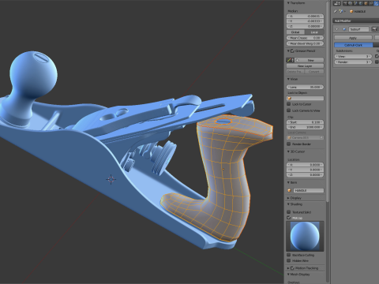
Task: Apply the Subsurf modifier
Action: coord(353,38)
